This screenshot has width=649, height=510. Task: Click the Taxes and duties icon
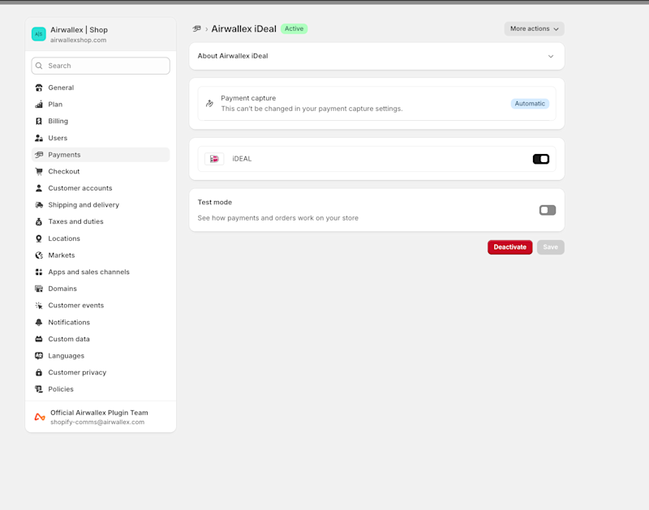(39, 221)
